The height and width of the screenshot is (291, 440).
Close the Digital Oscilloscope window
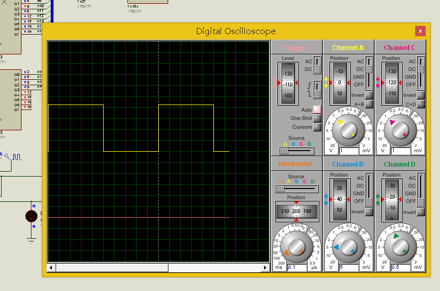[420, 31]
